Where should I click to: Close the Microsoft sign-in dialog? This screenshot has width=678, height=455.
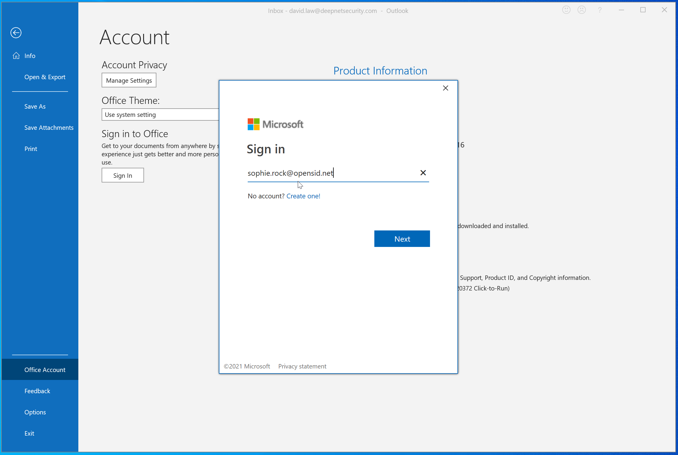[445, 88]
